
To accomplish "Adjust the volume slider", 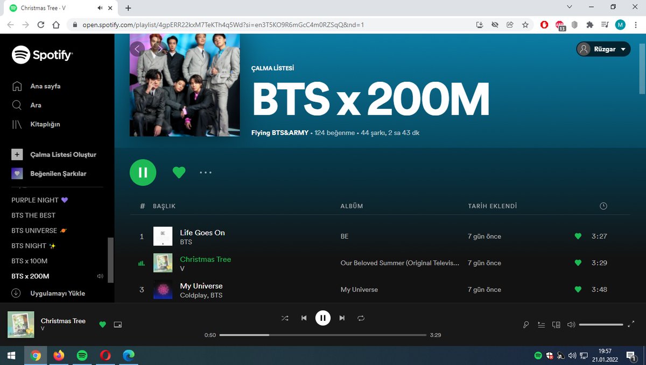I will pos(601,325).
